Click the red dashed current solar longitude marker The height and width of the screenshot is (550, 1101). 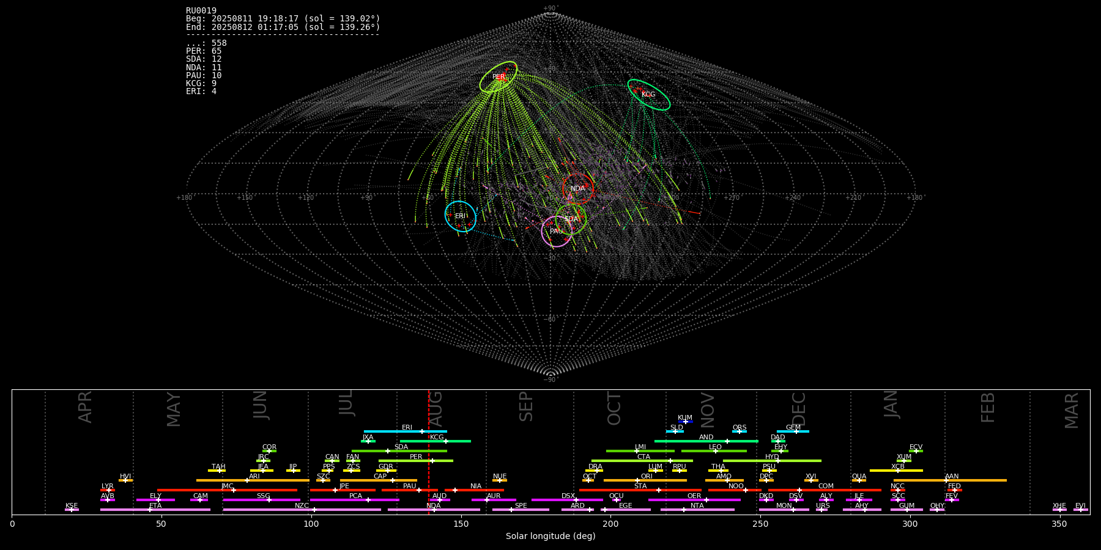(x=429, y=452)
